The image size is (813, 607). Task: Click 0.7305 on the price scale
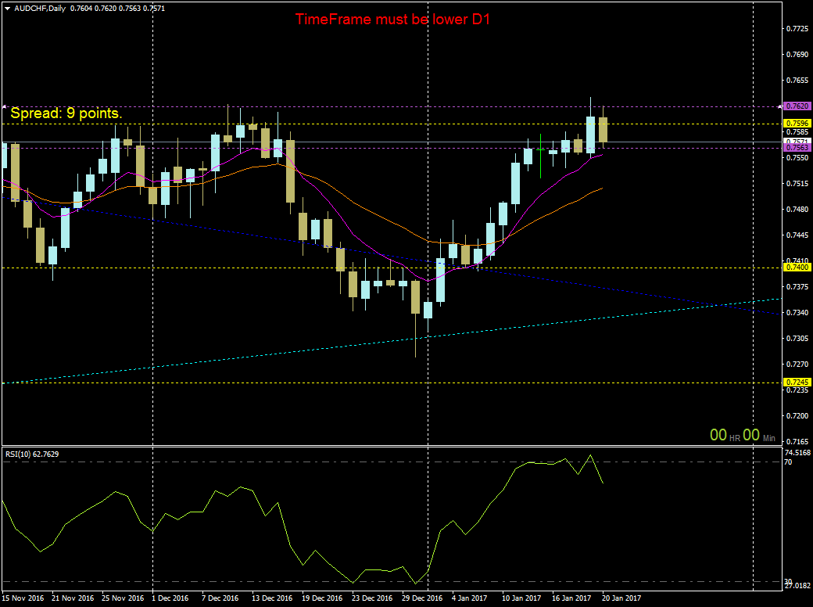point(797,338)
